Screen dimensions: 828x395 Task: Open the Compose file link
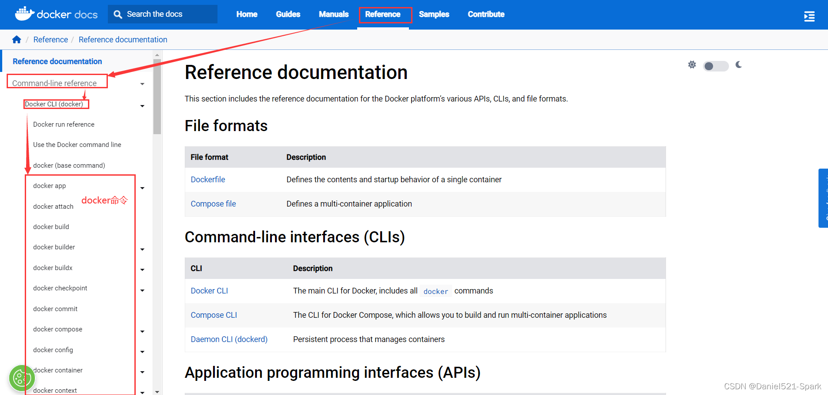(213, 204)
